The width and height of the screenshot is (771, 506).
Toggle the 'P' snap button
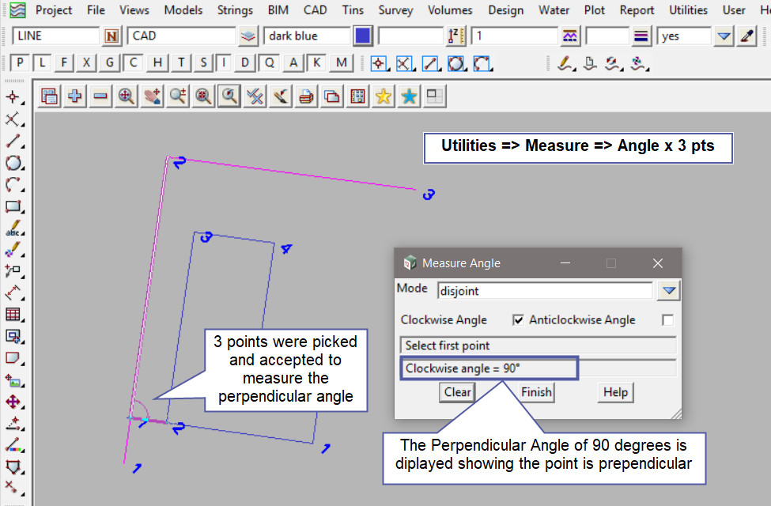[21, 63]
